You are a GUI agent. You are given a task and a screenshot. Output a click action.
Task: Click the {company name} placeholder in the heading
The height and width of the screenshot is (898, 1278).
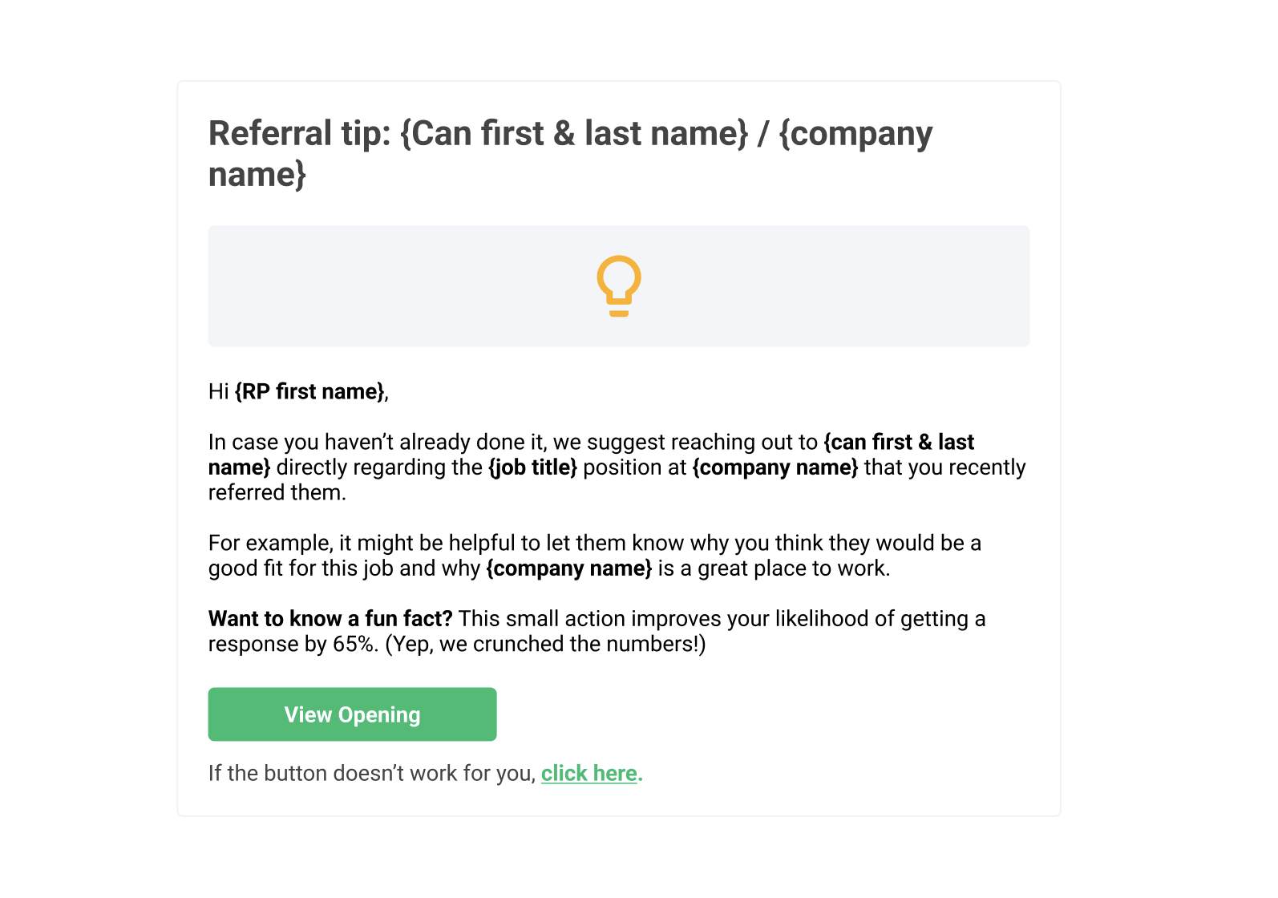pos(571,154)
